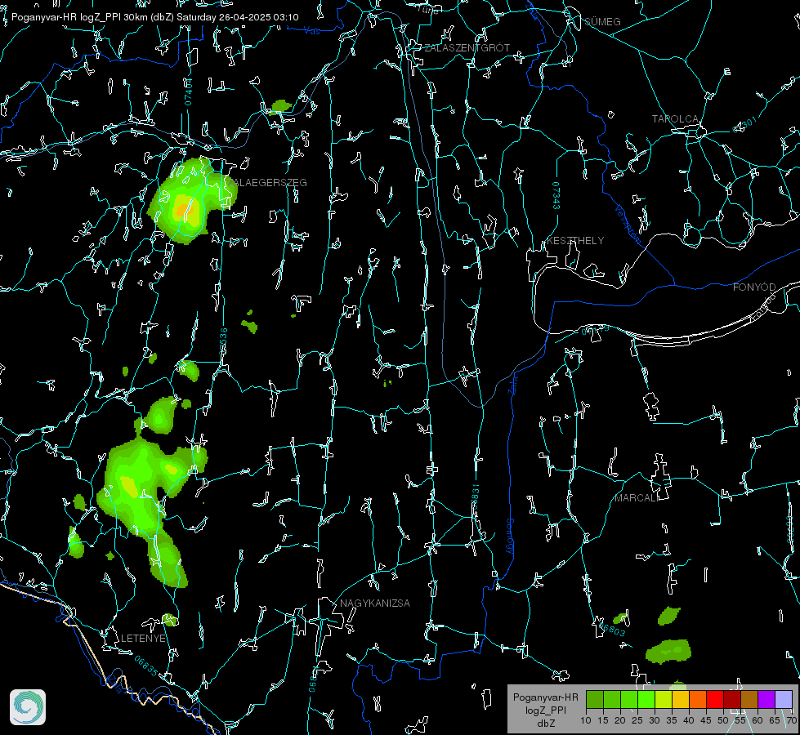Pick the bright green 25–30 dBZ legend swatch
The height and width of the screenshot is (735, 800).
click(646, 699)
